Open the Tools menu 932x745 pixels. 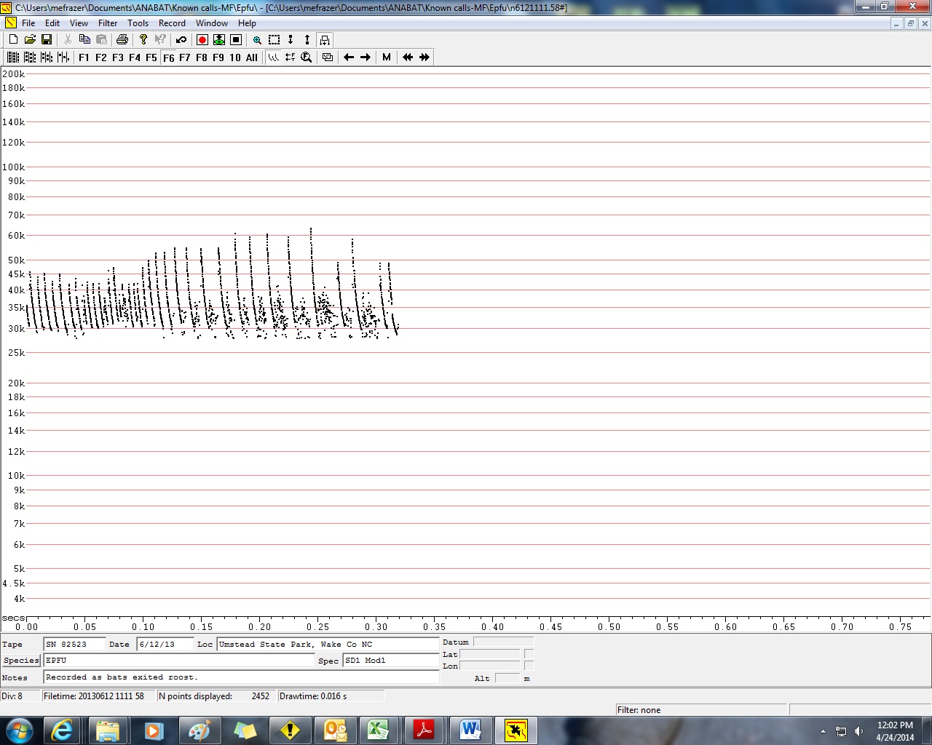click(x=138, y=23)
